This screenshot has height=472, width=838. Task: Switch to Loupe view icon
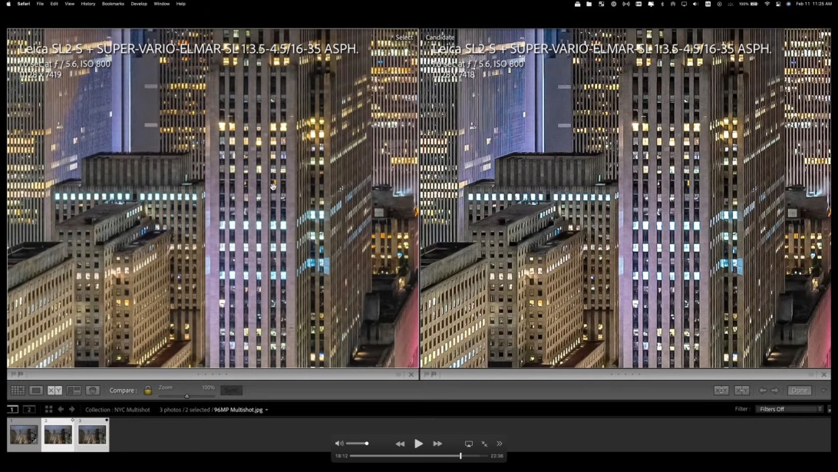pos(36,391)
